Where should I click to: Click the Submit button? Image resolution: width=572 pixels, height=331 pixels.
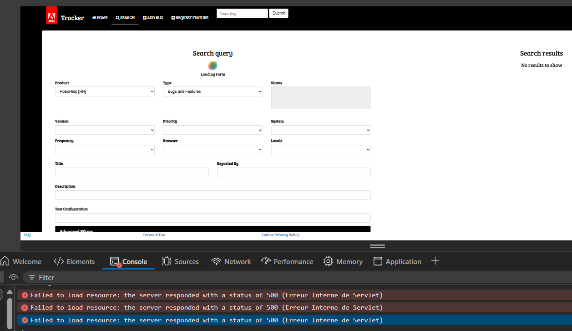click(278, 13)
